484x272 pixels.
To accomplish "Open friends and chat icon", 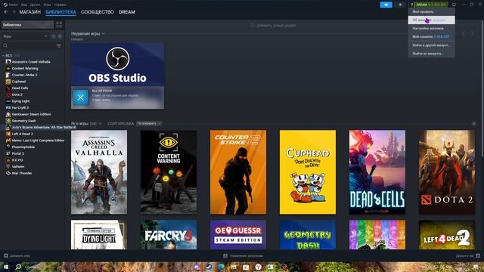I will tap(478, 255).
